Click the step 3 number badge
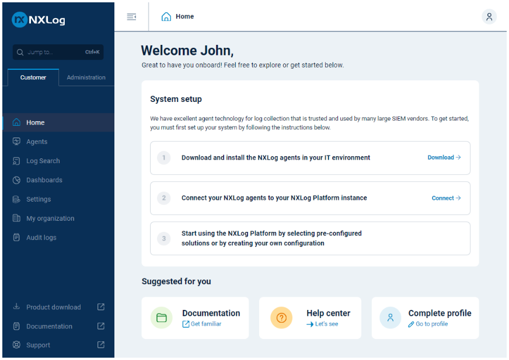The image size is (509, 360). pyautogui.click(x=164, y=238)
